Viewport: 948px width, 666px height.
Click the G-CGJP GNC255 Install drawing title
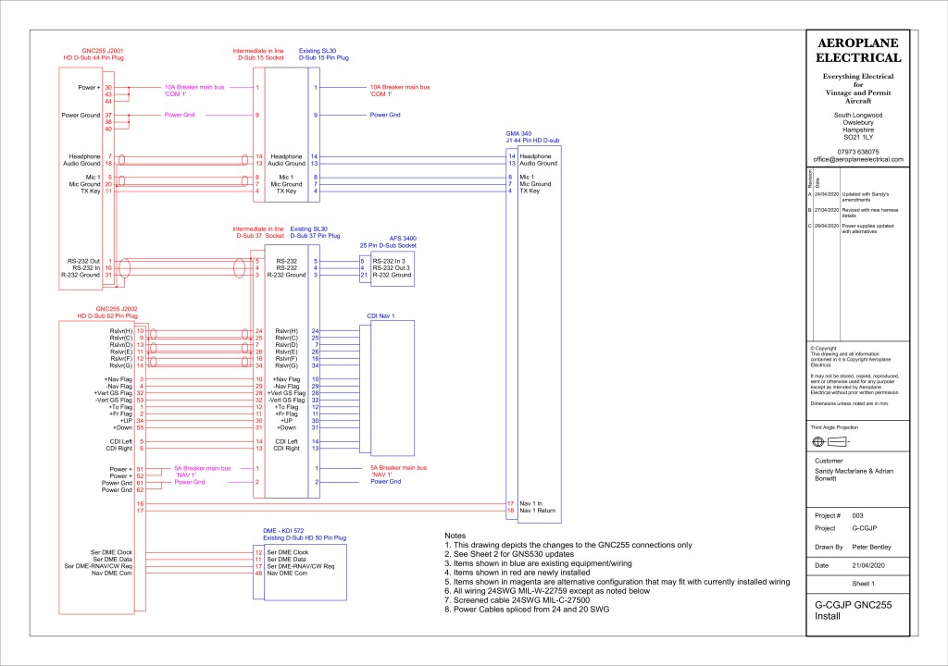click(x=856, y=610)
